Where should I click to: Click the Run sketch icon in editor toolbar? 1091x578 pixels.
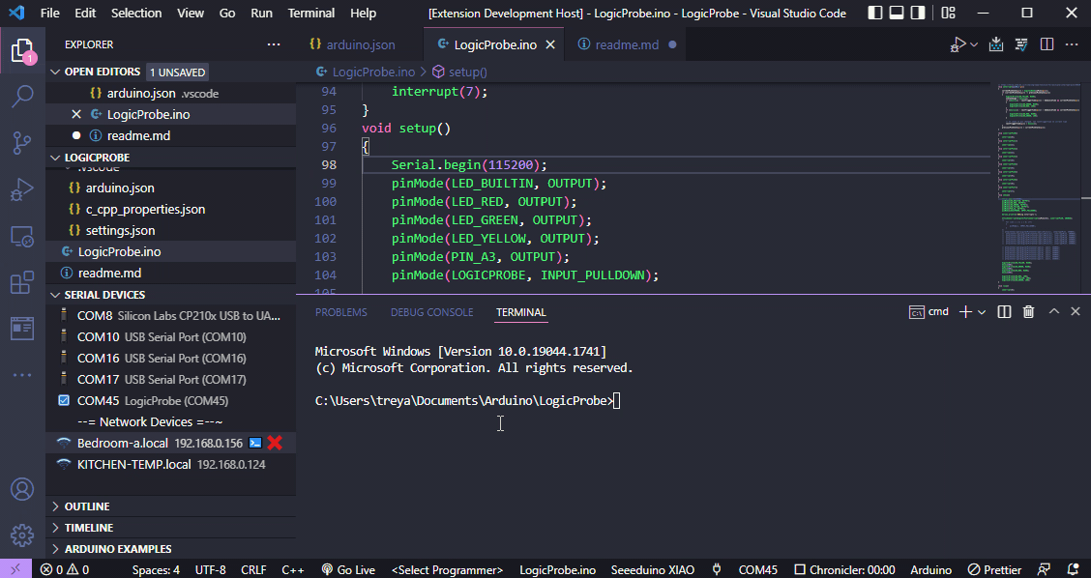[x=958, y=44]
